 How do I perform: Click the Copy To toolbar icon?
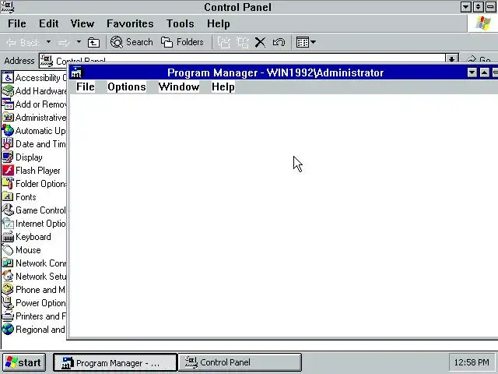coord(242,42)
